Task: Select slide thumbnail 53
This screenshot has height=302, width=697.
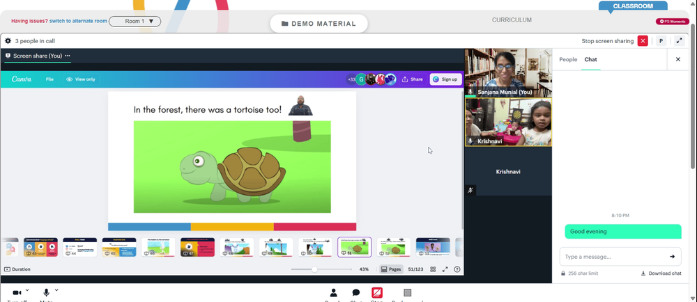Action: pyautogui.click(x=433, y=247)
